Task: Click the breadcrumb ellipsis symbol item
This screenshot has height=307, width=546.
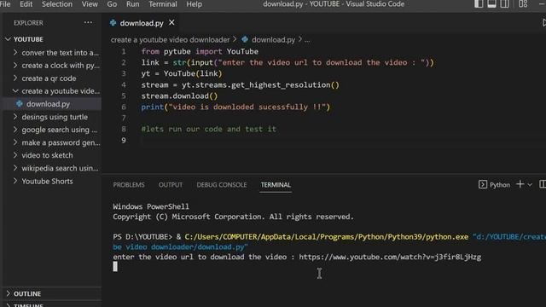Action: 307,40
